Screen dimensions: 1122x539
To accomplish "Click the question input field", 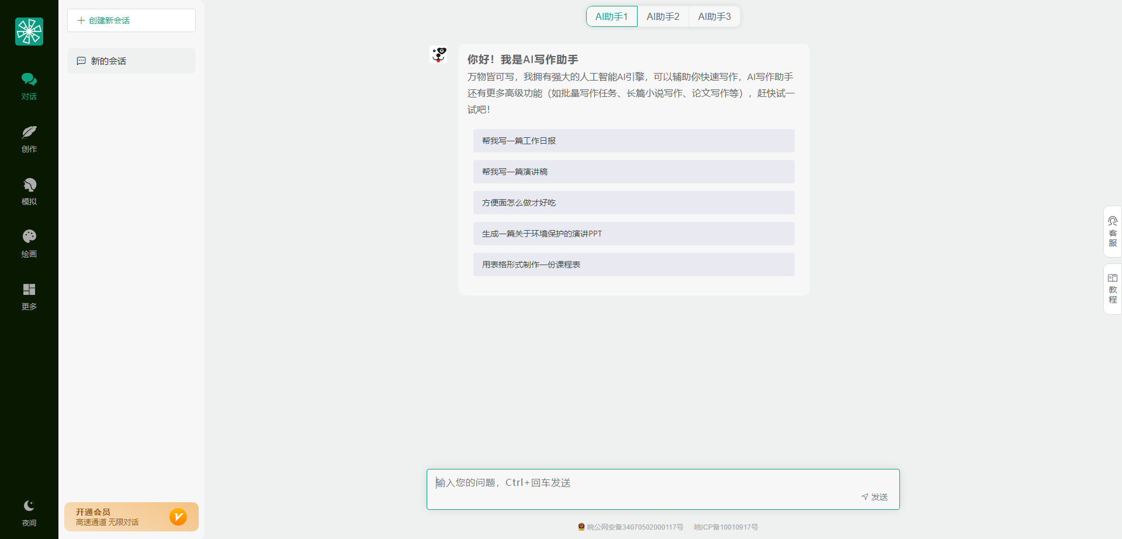I will click(x=643, y=483).
